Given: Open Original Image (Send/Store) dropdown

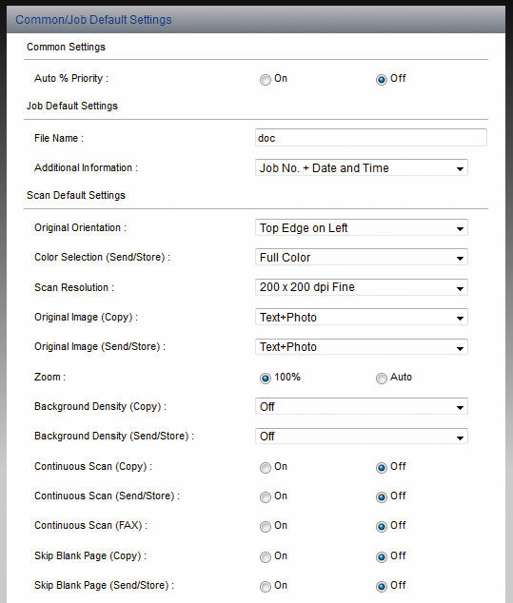Looking at the screenshot, I should [361, 347].
